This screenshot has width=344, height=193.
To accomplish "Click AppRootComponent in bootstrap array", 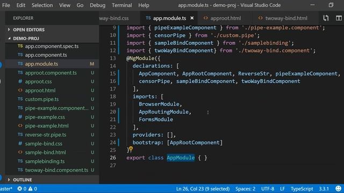I will pos(195,143).
